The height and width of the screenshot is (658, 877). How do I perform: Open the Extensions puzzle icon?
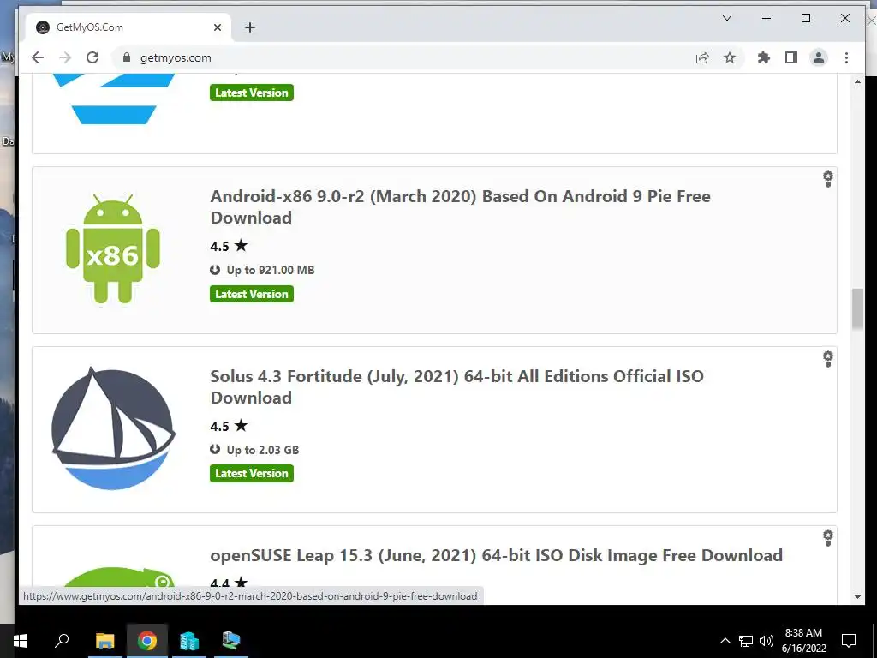tap(763, 57)
